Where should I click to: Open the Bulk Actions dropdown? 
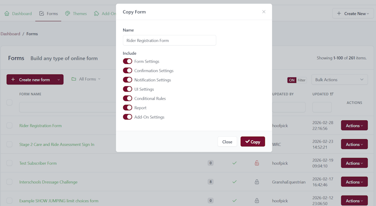pyautogui.click(x=340, y=80)
